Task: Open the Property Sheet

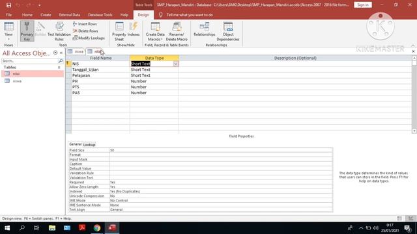Action: pyautogui.click(x=119, y=31)
